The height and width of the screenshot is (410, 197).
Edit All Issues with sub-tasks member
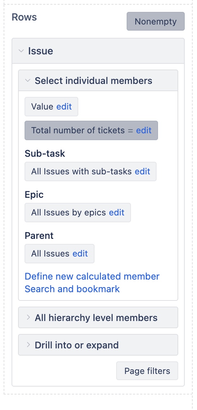pos(143,171)
